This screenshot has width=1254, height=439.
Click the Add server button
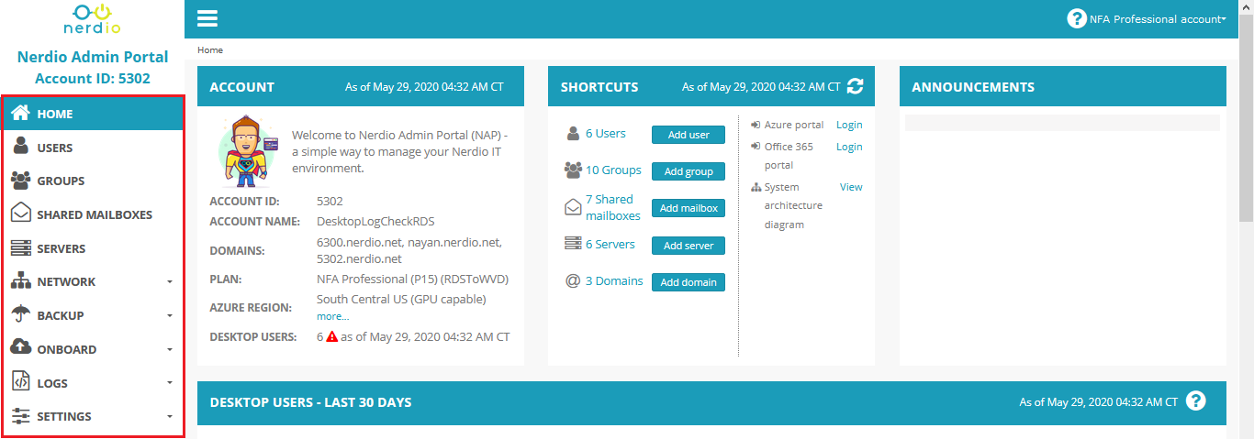point(689,246)
